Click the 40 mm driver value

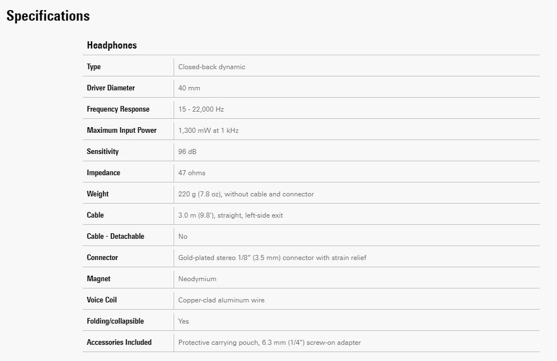coord(189,88)
